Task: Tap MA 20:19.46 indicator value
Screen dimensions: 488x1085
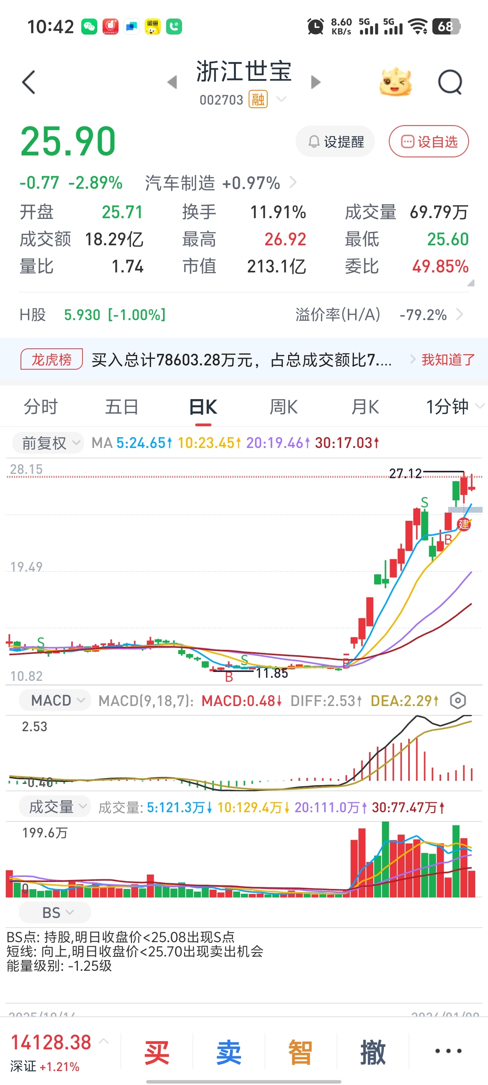Action: (278, 443)
